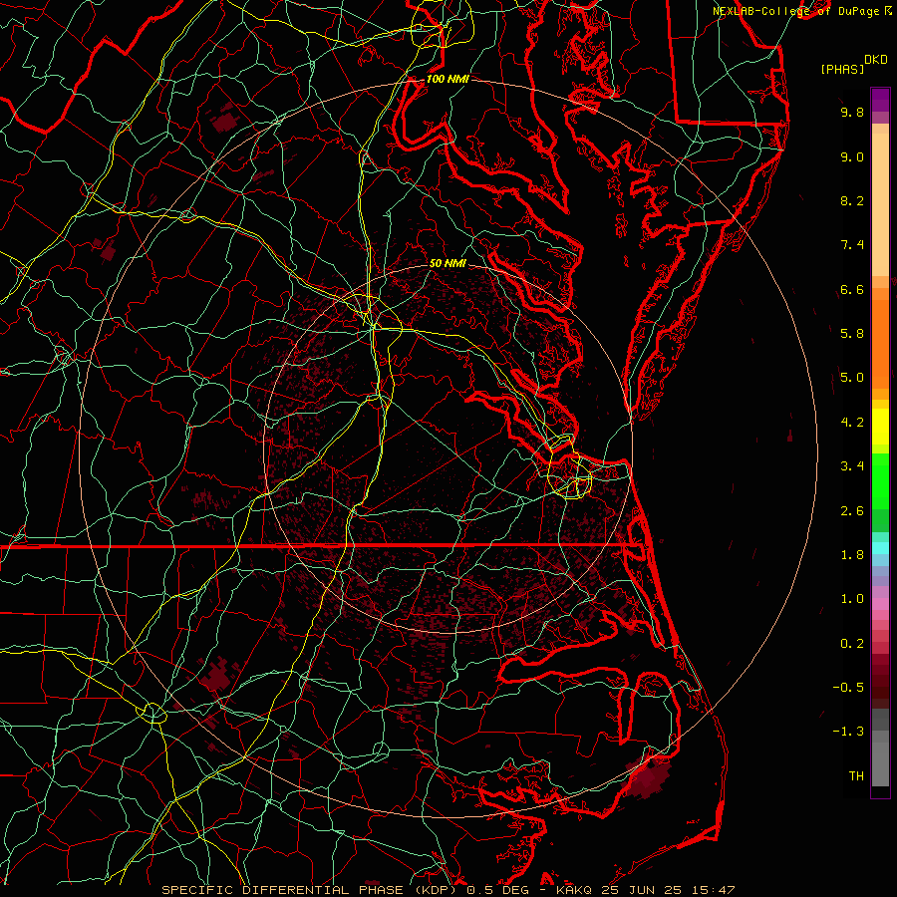Image resolution: width=897 pixels, height=897 pixels.
Task: Click the 9.0 value on the scale
Action: click(852, 156)
